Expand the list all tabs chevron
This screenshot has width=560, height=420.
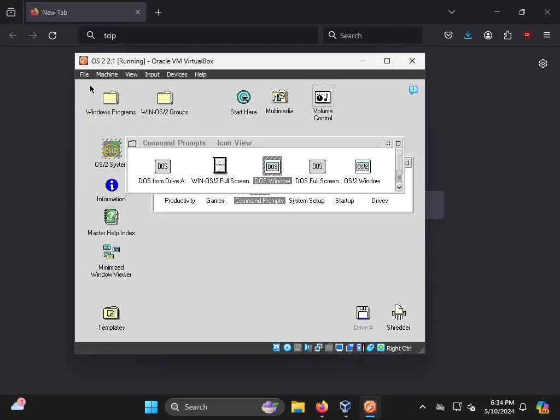click(x=451, y=12)
